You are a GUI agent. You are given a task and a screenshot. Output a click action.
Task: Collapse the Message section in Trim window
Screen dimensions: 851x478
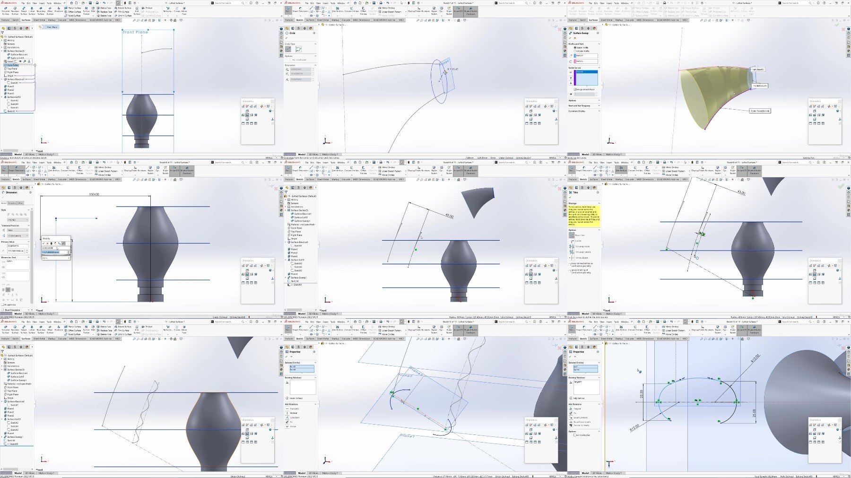coord(599,203)
